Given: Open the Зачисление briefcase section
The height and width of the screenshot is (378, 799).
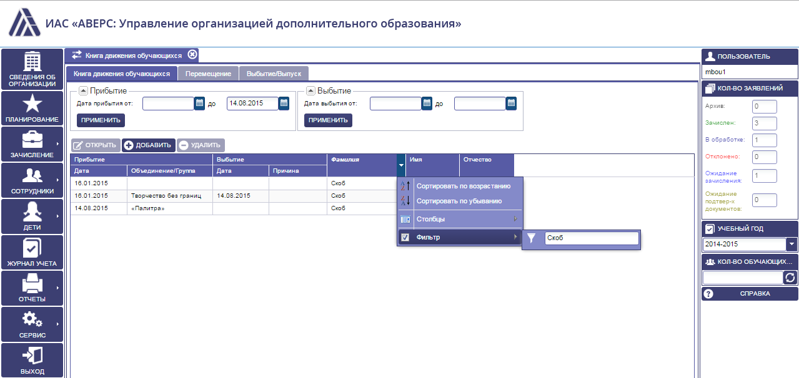Looking at the screenshot, I should (x=32, y=144).
